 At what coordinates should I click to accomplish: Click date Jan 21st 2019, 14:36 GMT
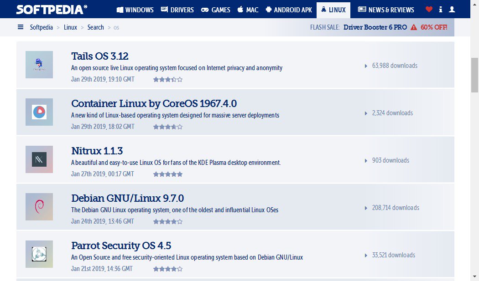click(102, 269)
